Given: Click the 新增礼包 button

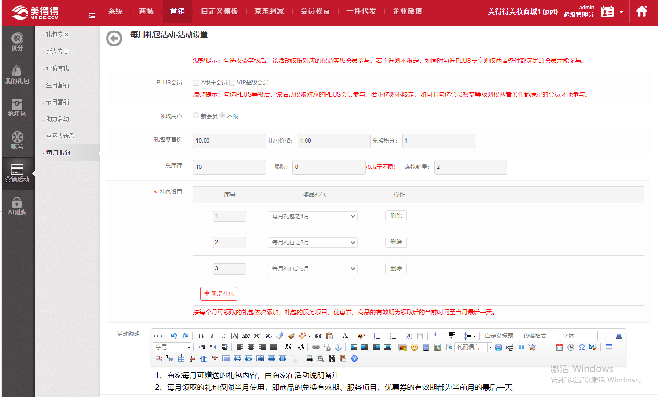Looking at the screenshot, I should [x=219, y=294].
